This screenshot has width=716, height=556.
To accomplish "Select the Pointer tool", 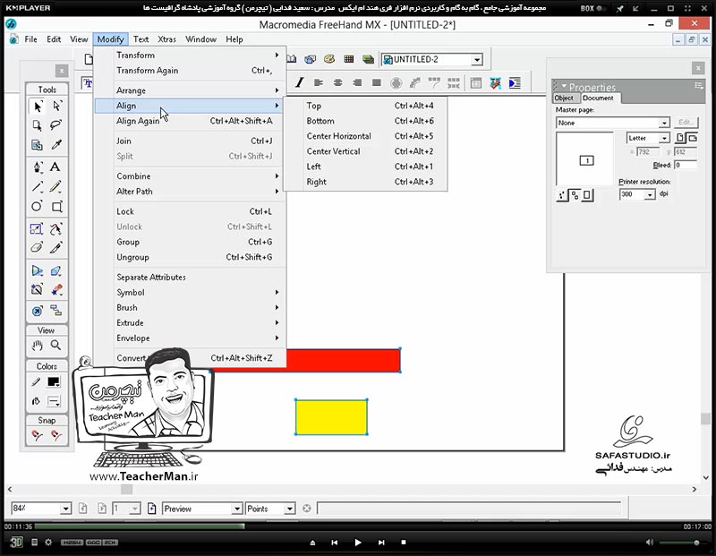I will [38, 106].
